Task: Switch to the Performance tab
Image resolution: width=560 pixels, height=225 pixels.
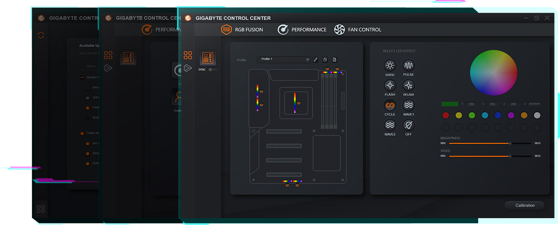Action: click(302, 30)
